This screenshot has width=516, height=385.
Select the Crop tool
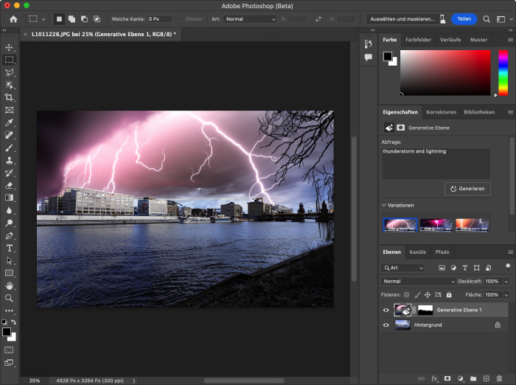click(9, 97)
